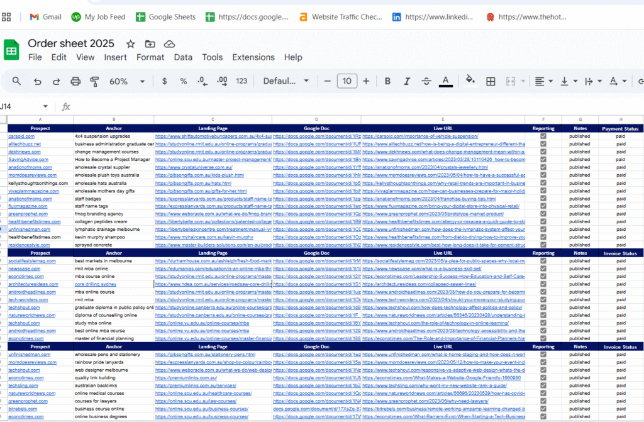Image resolution: width=644 pixels, height=422 pixels.
Task: Decrease the font size
Action: point(327,81)
